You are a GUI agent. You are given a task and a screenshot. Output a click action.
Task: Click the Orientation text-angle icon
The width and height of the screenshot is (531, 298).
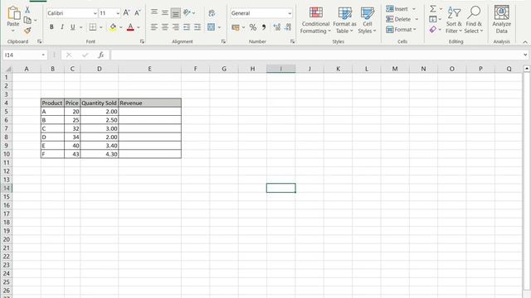187,13
